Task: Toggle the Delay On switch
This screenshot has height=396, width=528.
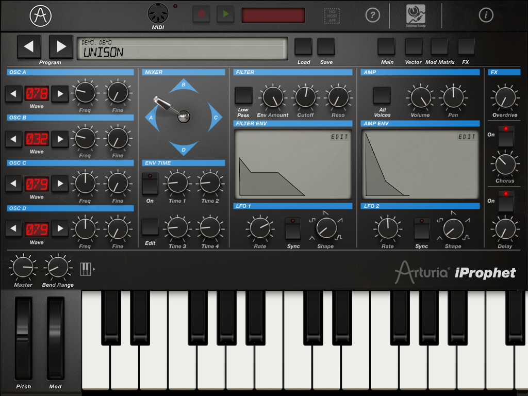Action: point(506,202)
